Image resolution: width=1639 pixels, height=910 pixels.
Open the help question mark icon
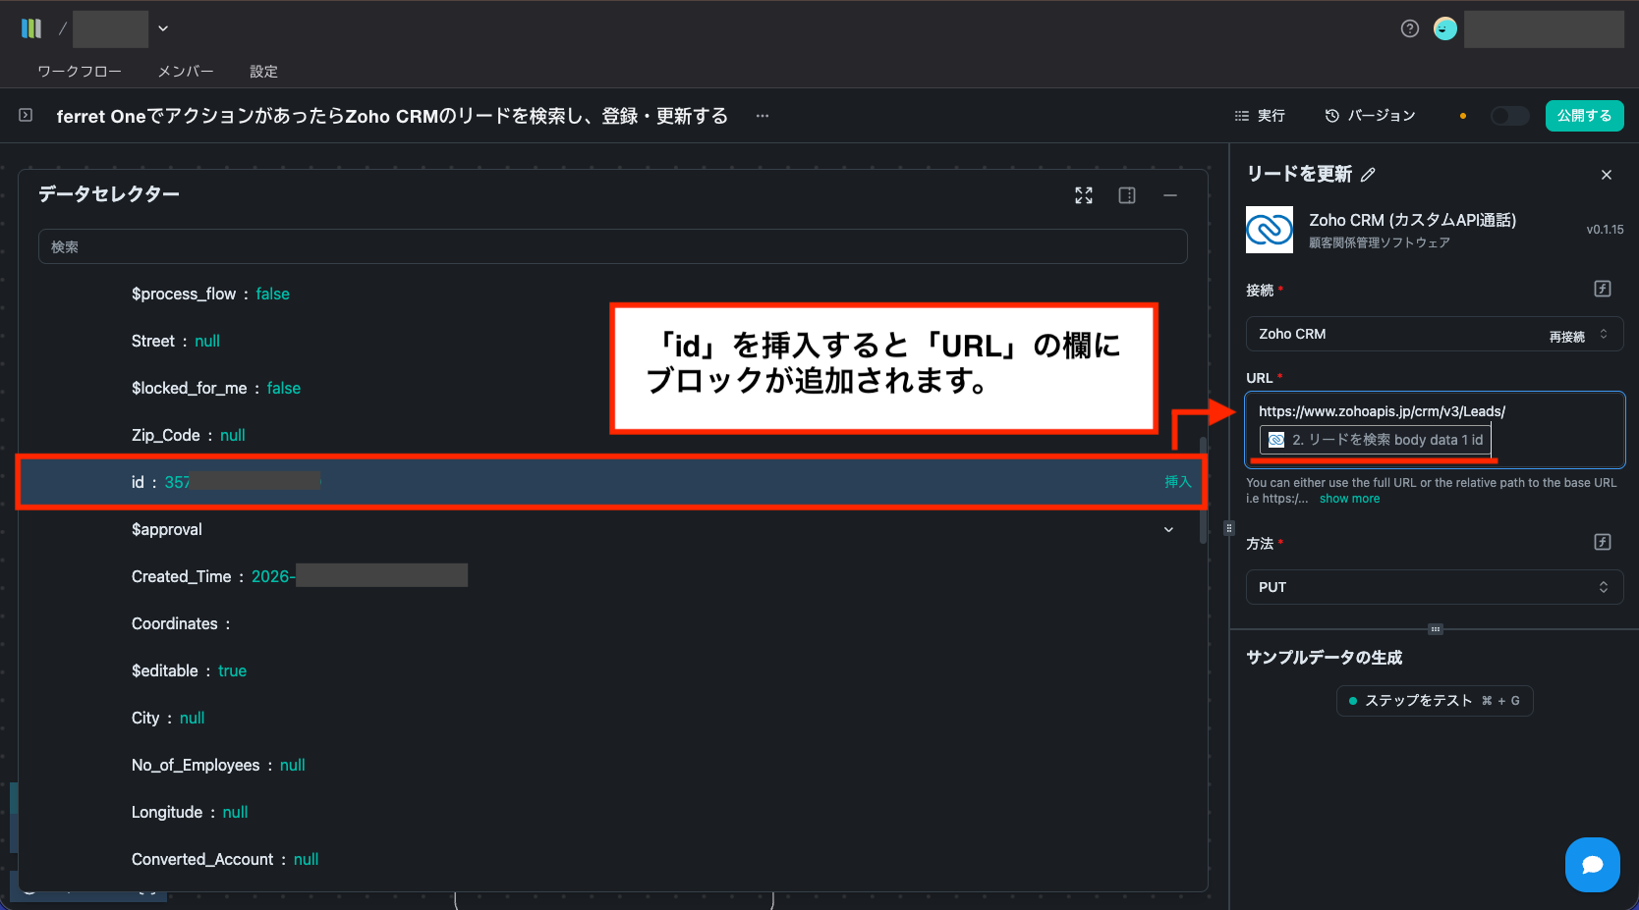coord(1410,28)
